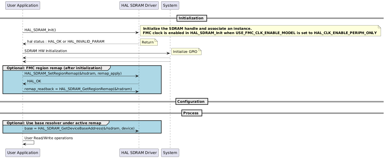This screenshot has height=158, width=385.
Task: Click the remap_readback GetRegionRemap message
Action: [78, 89]
